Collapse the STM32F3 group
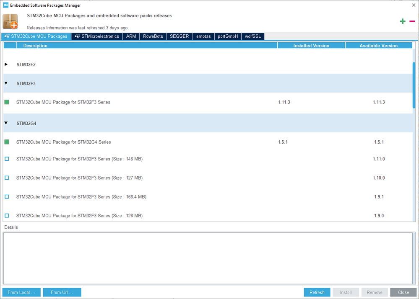This screenshot has height=299, width=419. click(6, 83)
